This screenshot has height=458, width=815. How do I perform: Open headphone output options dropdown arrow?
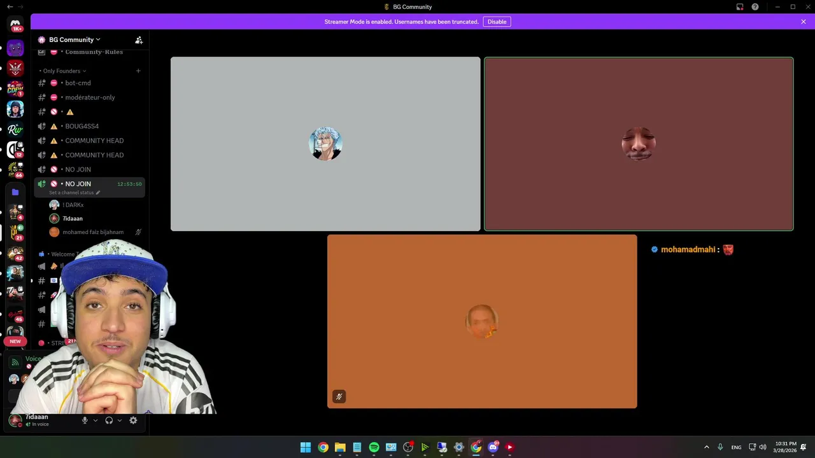click(x=120, y=420)
